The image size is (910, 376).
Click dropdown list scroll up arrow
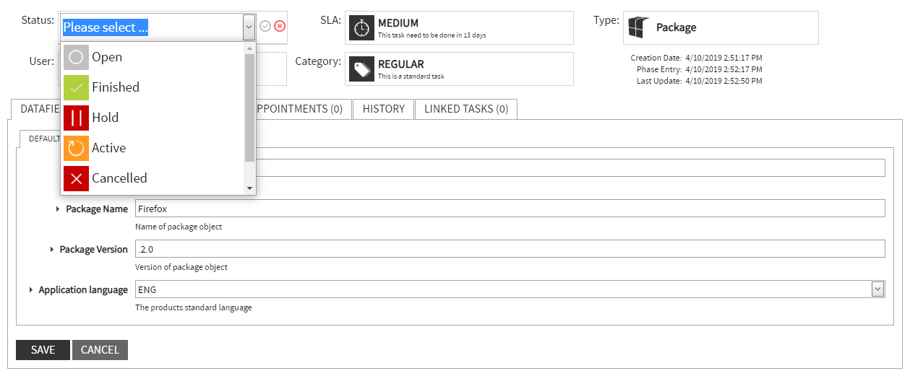(x=250, y=48)
